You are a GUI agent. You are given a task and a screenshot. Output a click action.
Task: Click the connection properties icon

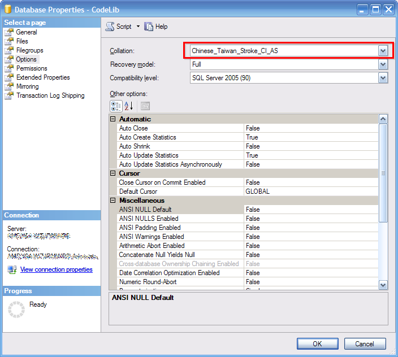12,269
